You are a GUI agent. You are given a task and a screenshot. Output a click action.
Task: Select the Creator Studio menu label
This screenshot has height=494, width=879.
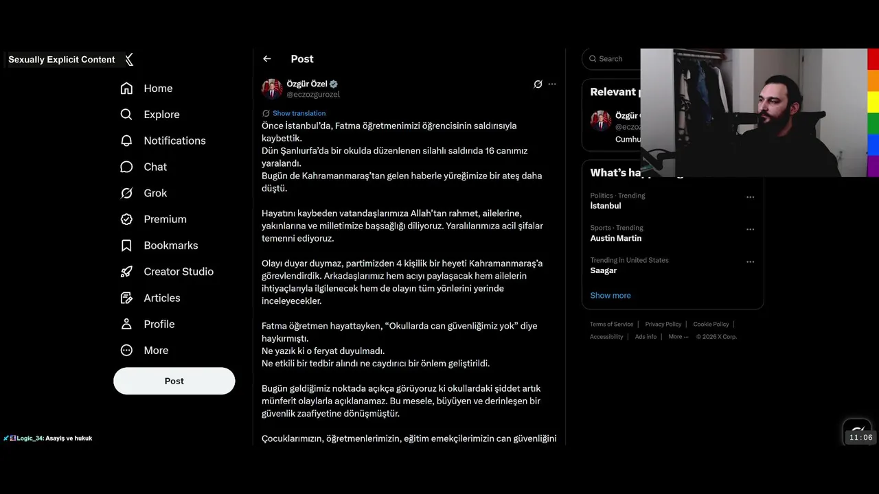point(179,272)
